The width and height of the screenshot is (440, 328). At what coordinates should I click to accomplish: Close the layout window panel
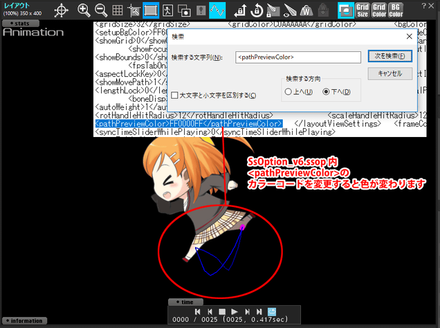pos(431,6)
